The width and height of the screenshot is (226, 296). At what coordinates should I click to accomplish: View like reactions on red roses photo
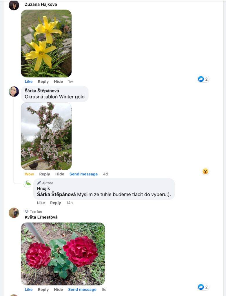click(x=203, y=287)
